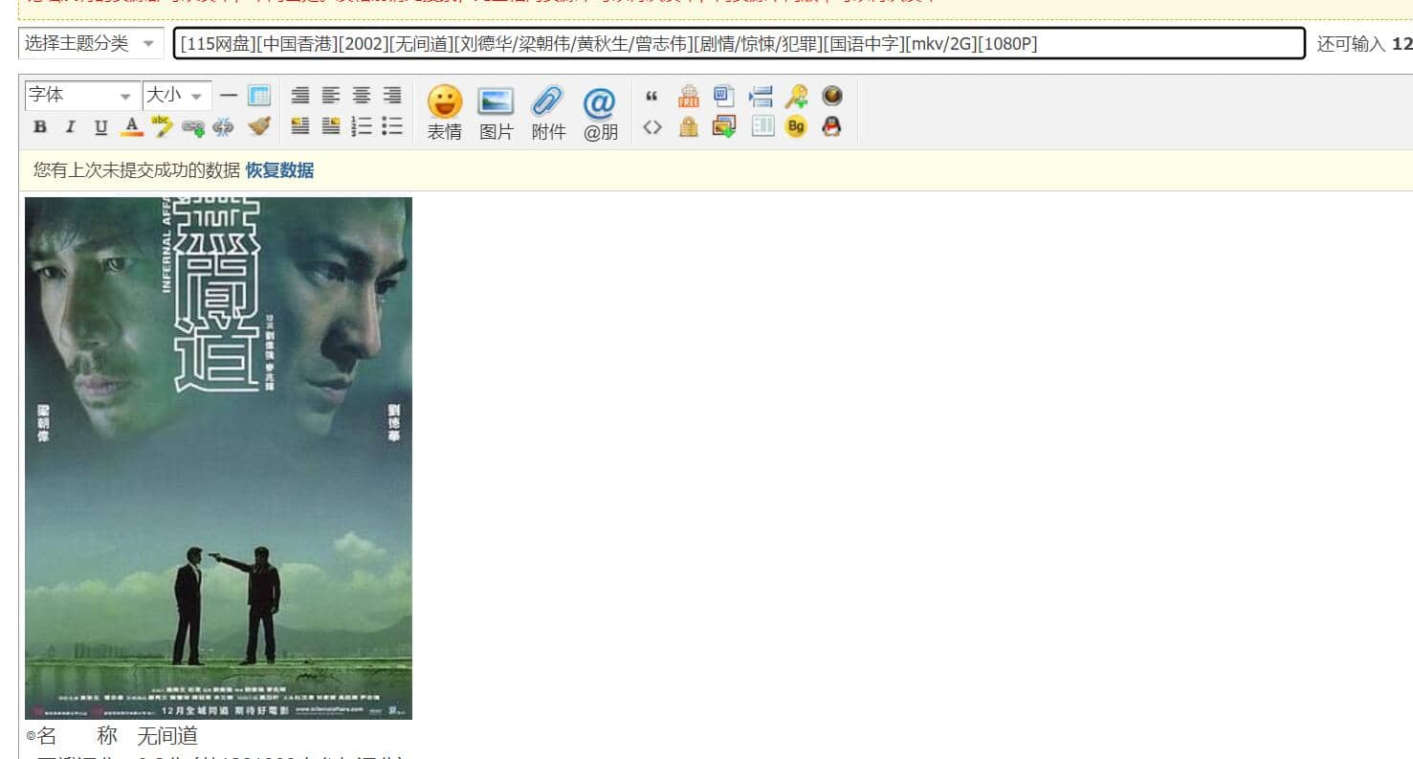Open the font color picker
Image resolution: width=1413 pixels, height=759 pixels.
132,126
